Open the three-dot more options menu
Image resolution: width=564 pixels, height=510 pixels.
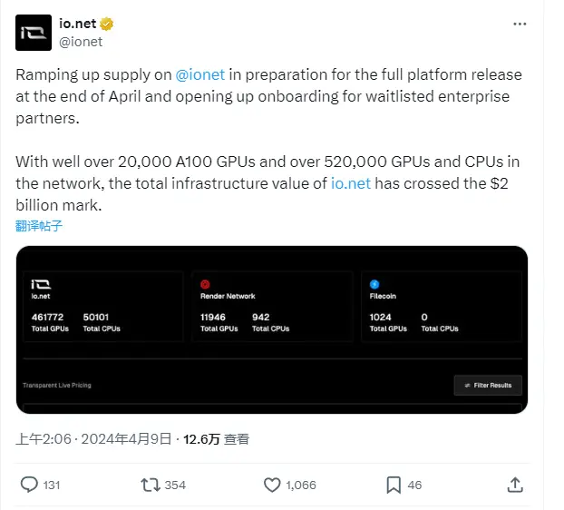tap(520, 24)
